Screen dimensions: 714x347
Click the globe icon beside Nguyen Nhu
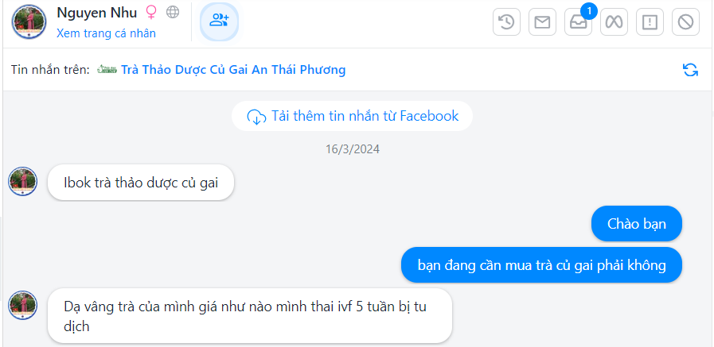click(173, 13)
